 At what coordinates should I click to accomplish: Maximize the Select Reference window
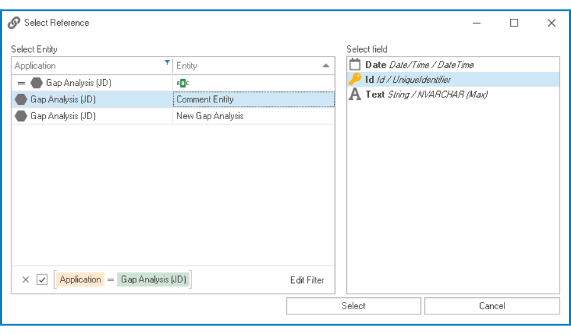(x=514, y=23)
